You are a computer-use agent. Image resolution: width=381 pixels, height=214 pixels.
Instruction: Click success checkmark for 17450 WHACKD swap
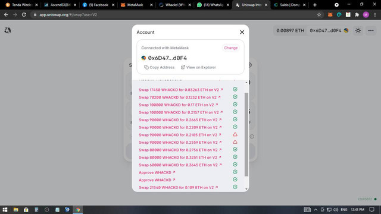(235, 89)
